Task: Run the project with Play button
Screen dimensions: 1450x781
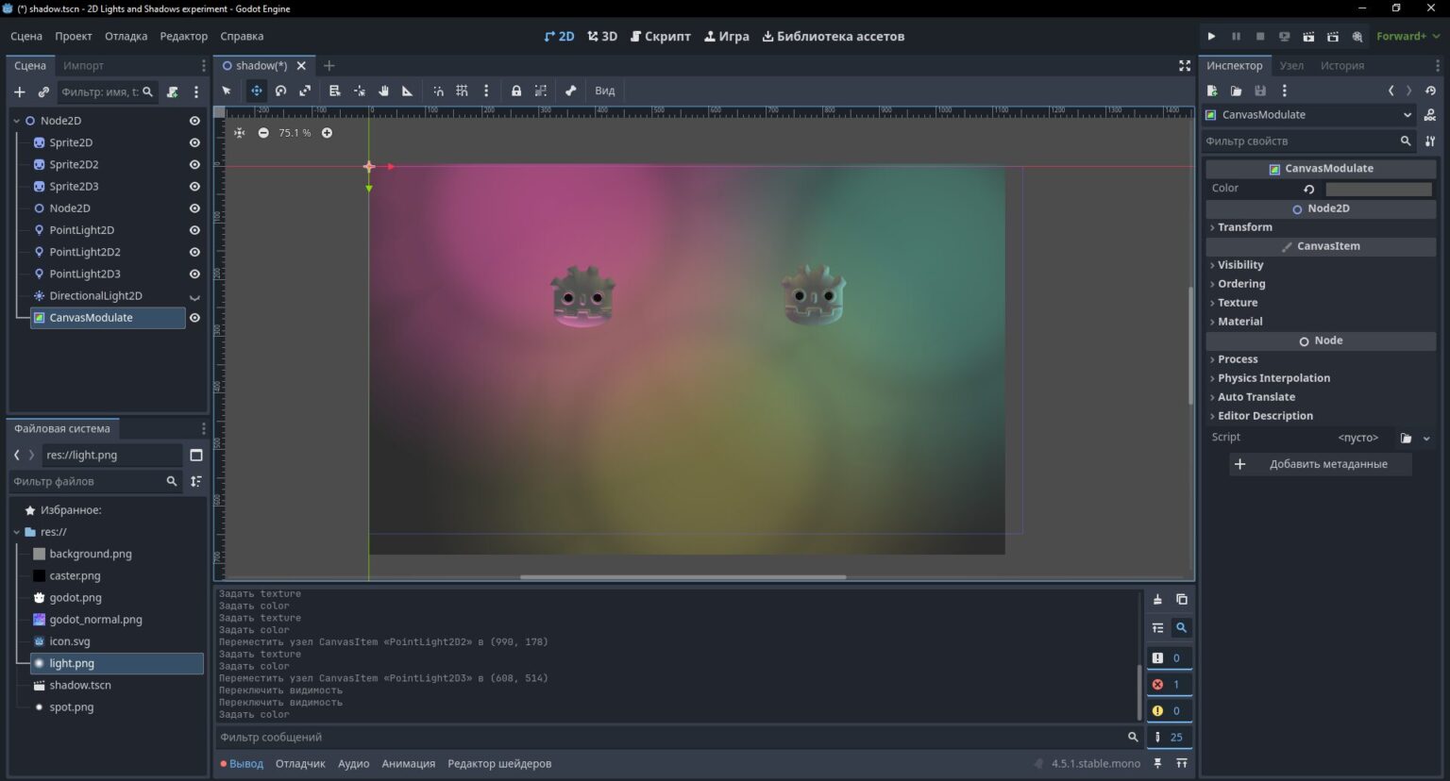Action: coord(1211,36)
